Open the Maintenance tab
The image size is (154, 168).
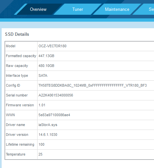click(117, 9)
